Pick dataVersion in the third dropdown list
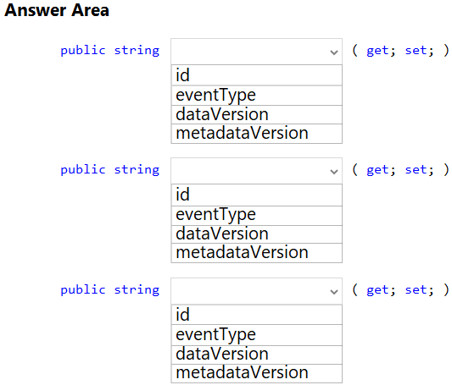The image size is (452, 385). point(257,355)
